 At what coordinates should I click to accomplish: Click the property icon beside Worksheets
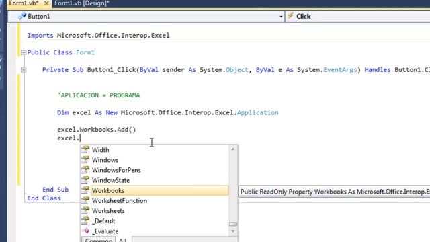tap(85, 210)
